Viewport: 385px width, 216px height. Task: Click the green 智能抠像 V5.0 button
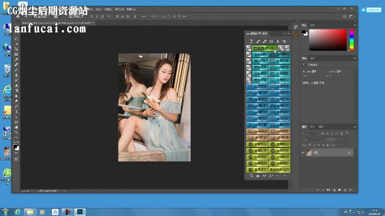coord(265,48)
